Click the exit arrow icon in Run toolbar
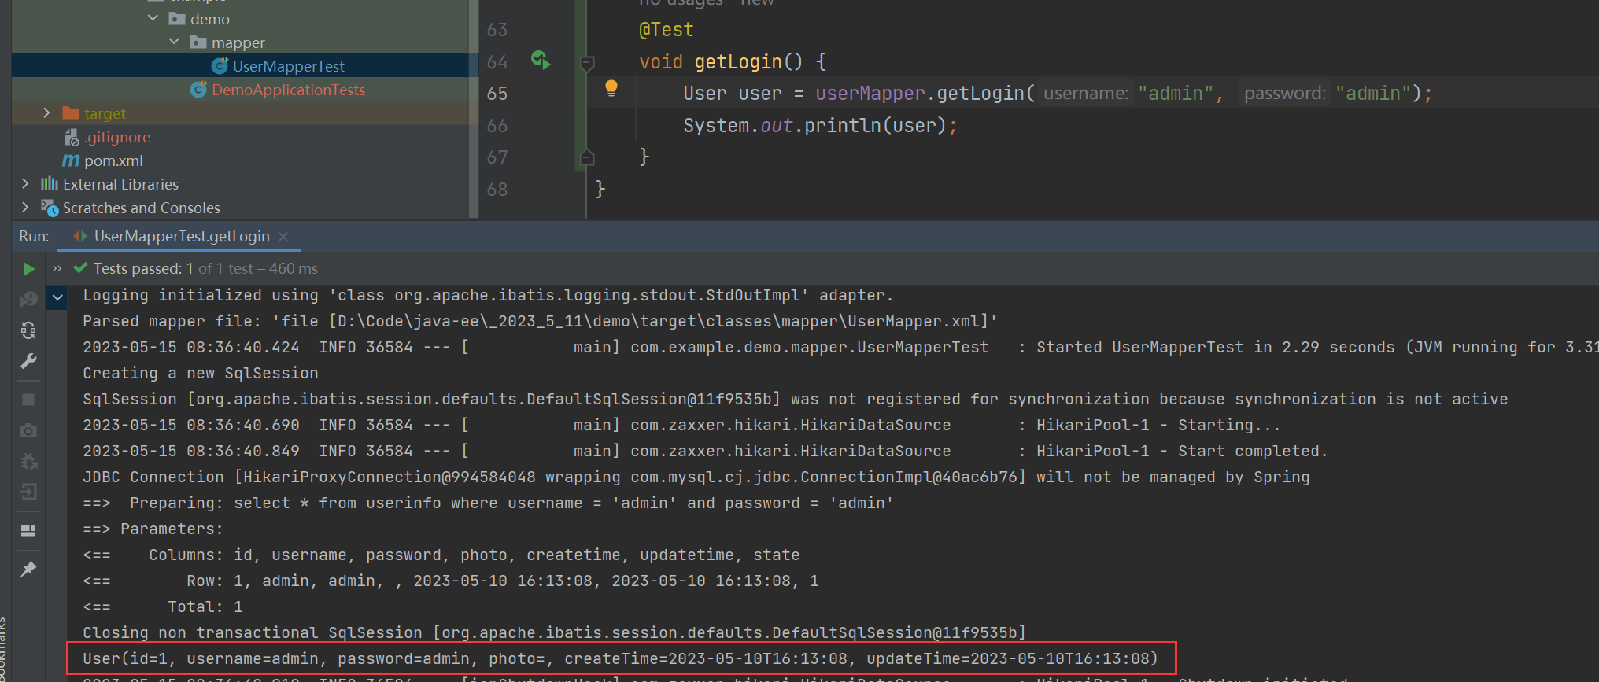Image resolution: width=1599 pixels, height=682 pixels. [x=28, y=492]
